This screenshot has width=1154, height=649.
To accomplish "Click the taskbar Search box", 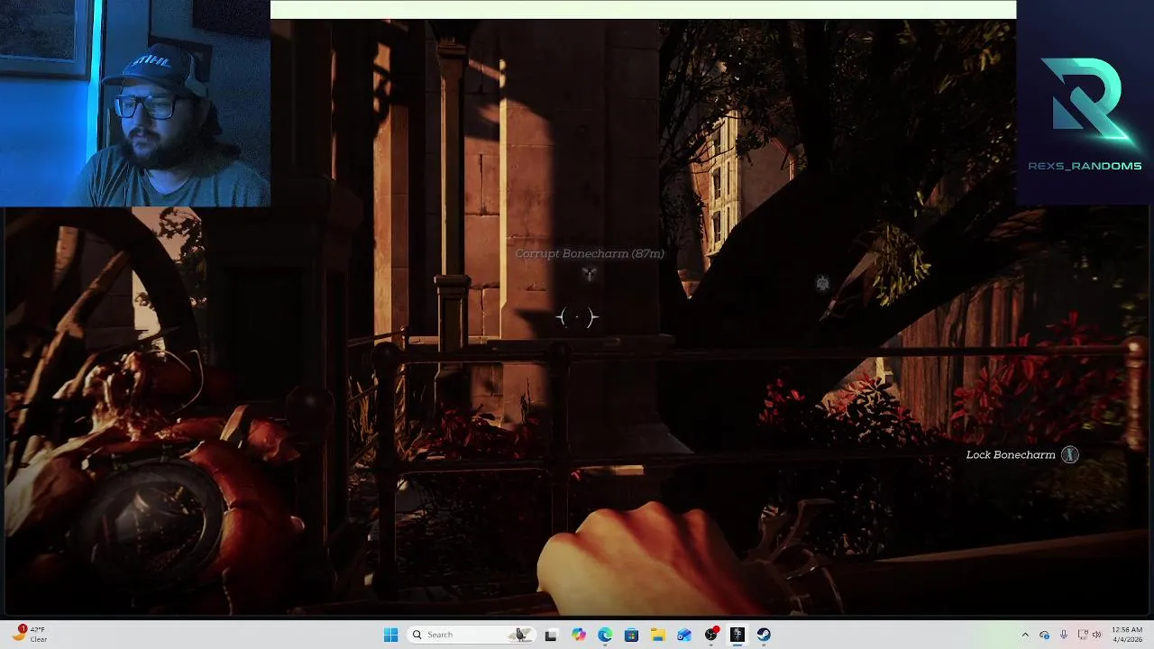I will pos(471,635).
